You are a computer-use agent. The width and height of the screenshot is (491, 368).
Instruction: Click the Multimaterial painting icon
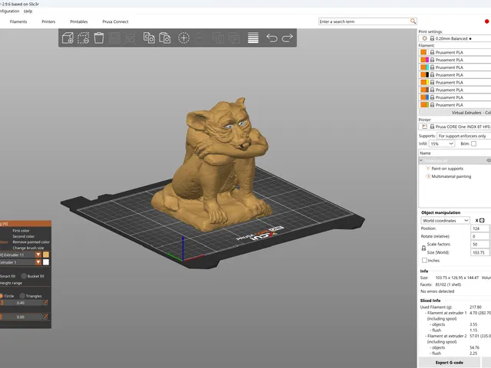[428, 176]
